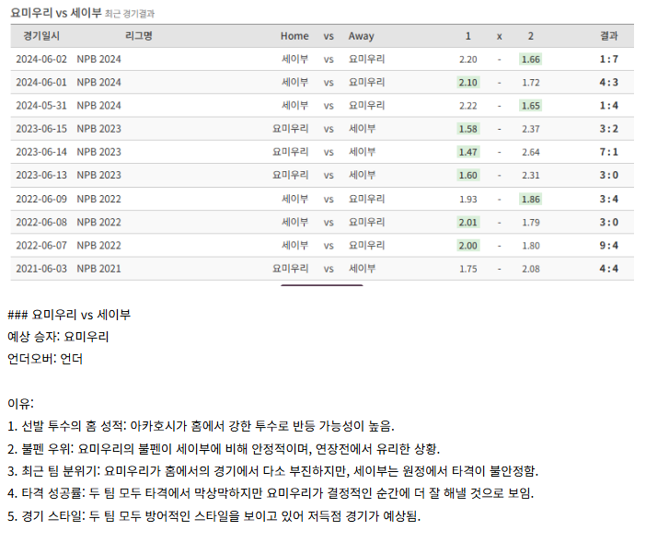
Task: Click the result 4:3
Action: coord(609,83)
